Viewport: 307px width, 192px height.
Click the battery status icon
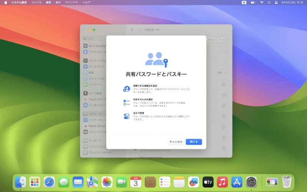(253, 2)
